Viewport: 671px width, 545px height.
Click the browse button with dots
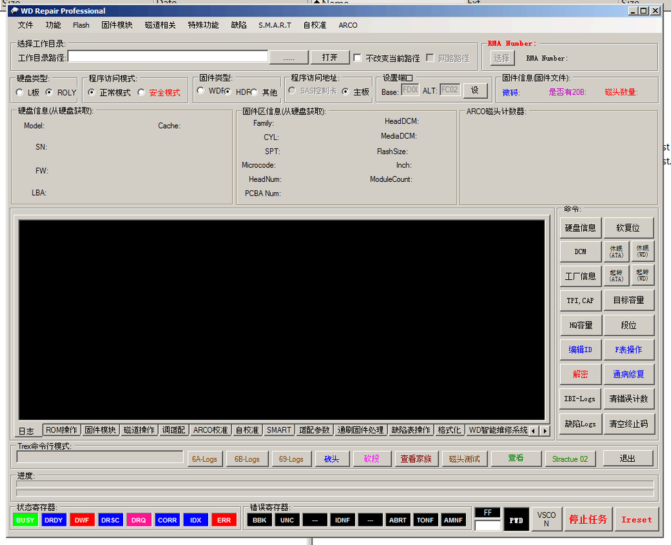click(289, 57)
